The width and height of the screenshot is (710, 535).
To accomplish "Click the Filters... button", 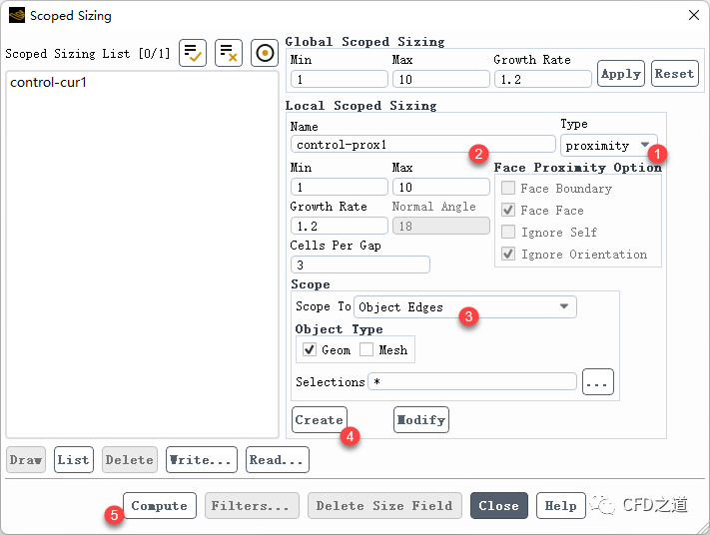I will coord(252,505).
